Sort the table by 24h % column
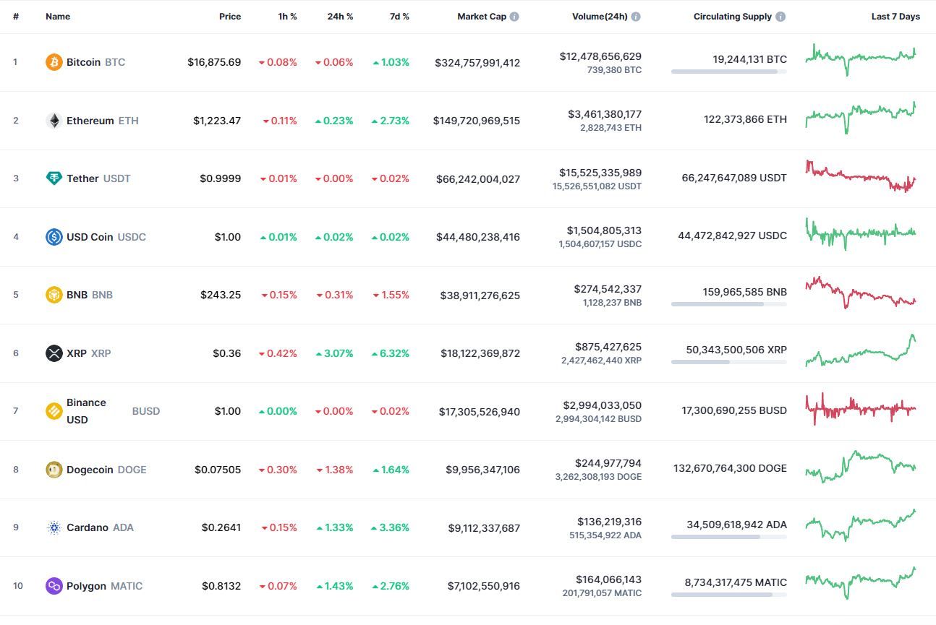This screenshot has height=625, width=936. pyautogui.click(x=340, y=17)
